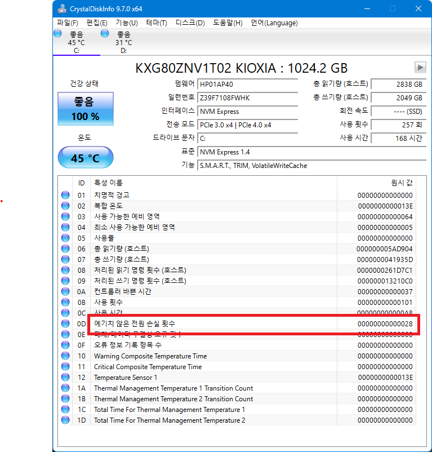Click the status orb for ID 0B
Image resolution: width=432 pixels, height=452 pixels.
(x=65, y=302)
